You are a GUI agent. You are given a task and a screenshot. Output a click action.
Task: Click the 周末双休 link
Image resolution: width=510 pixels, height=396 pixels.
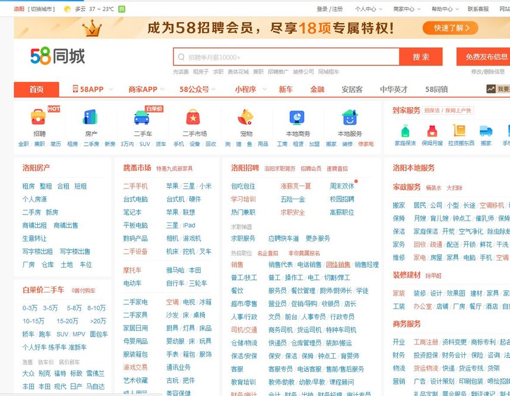click(x=342, y=186)
